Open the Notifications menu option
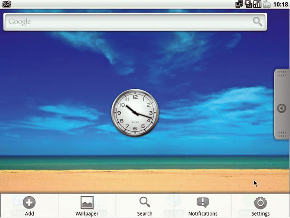Screen dimensions: 290x218 [203, 206]
